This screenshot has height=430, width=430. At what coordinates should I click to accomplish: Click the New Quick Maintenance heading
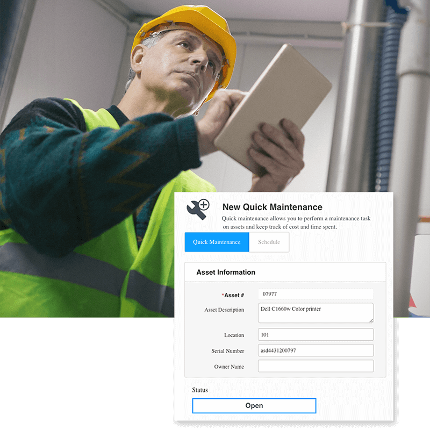(x=272, y=207)
